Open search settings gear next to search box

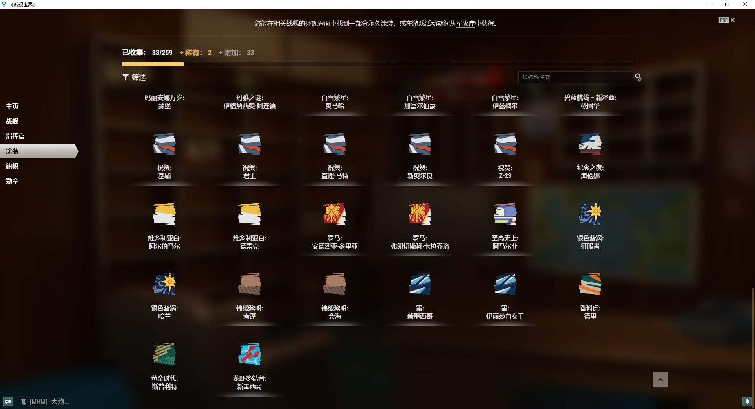[x=638, y=77]
